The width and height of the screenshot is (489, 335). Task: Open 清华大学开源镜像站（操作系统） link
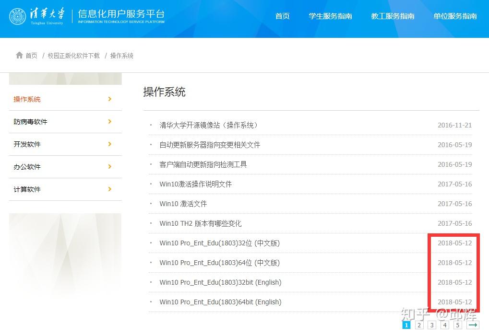click(x=209, y=125)
